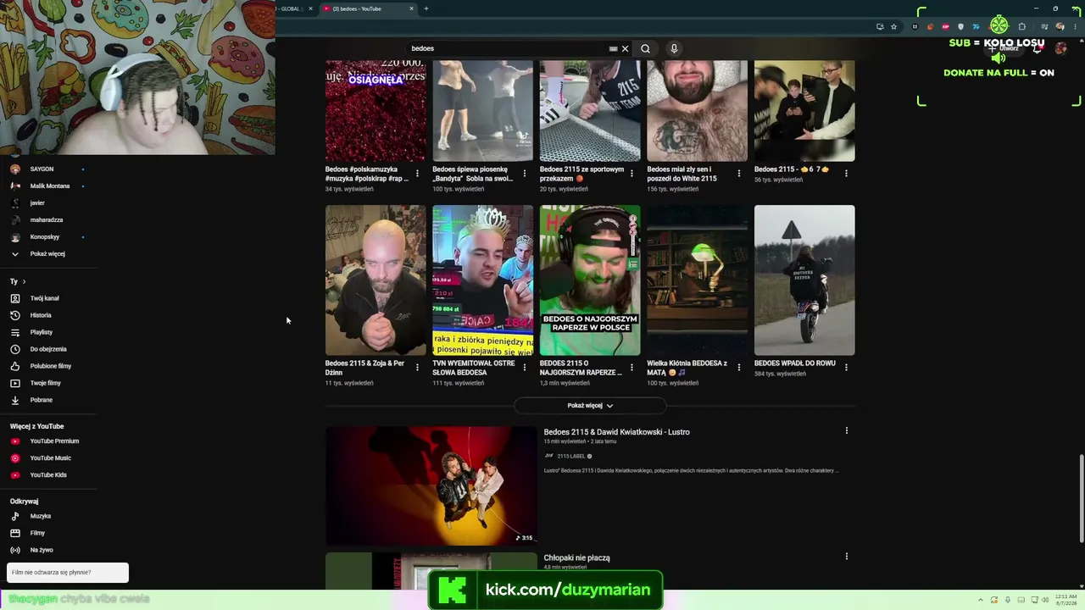Screen dimensions: 1085x610
Task: Click the page vertical scrollbar thumb
Action: click(1081, 498)
